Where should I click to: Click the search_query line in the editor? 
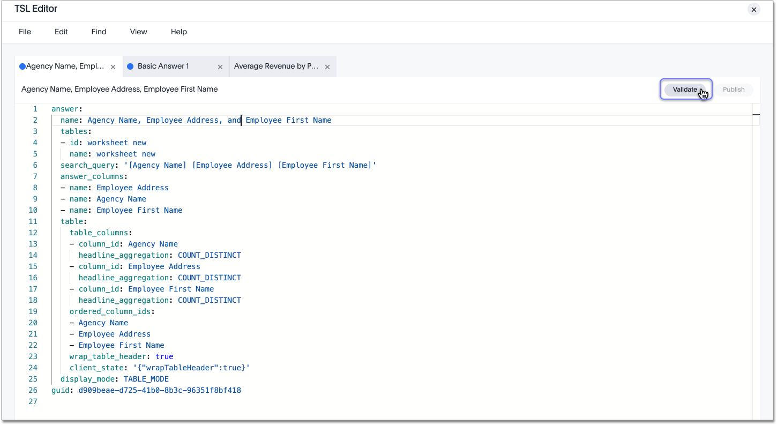pyautogui.click(x=218, y=165)
